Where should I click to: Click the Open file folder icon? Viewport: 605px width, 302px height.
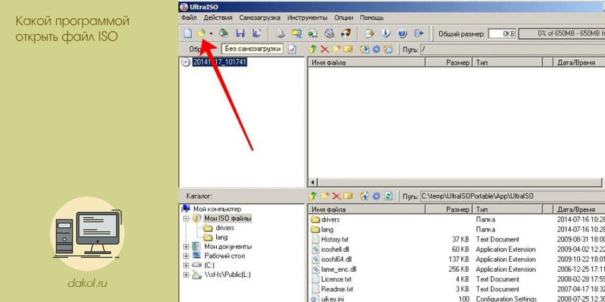tap(201, 33)
